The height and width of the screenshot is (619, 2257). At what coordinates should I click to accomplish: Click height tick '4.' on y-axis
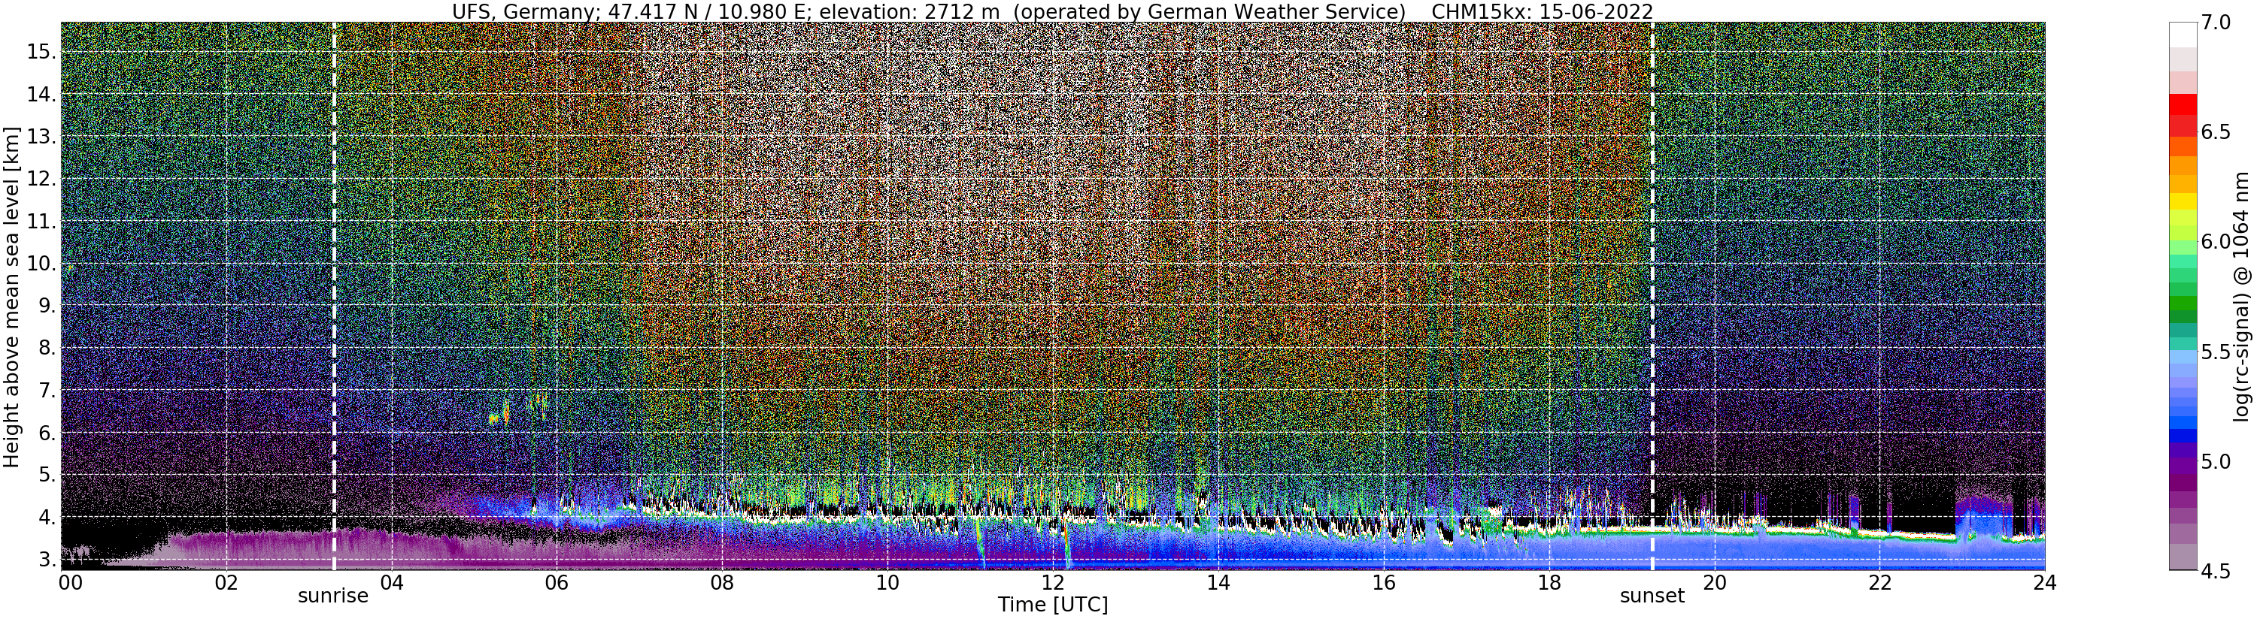pos(46,518)
